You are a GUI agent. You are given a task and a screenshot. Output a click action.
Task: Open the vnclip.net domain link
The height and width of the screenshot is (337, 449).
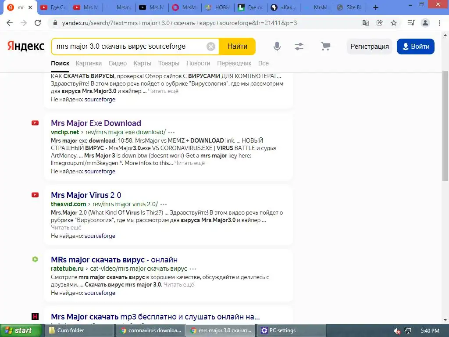coord(65,132)
